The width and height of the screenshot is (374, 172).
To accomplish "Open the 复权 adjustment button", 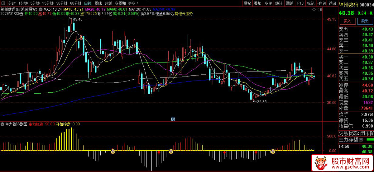I will [247, 3].
